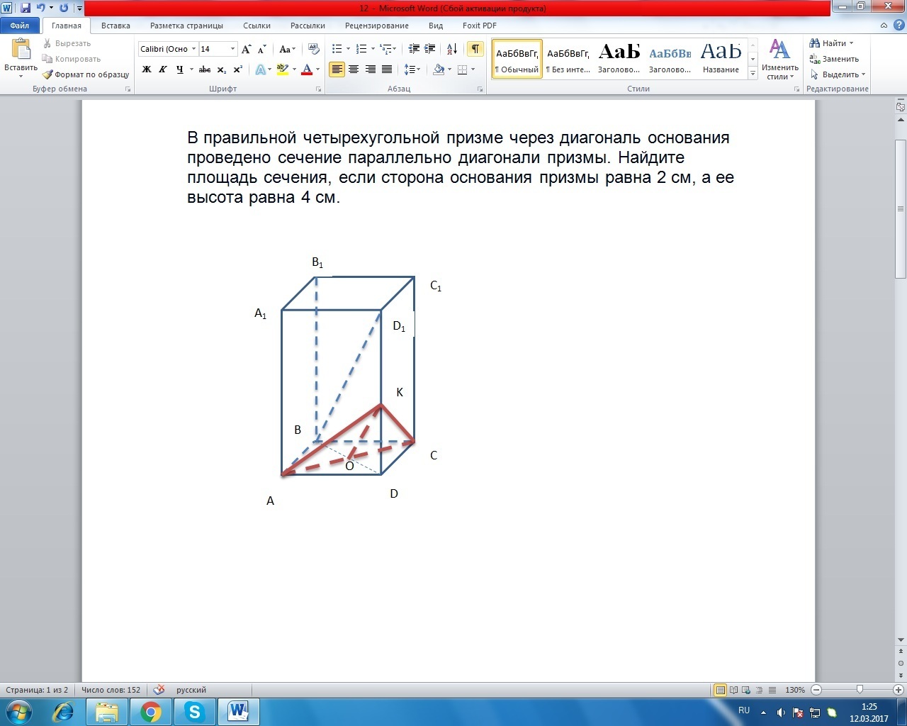Open Google Chrome from the taskbar
Screen dimensions: 907x726
click(x=151, y=711)
